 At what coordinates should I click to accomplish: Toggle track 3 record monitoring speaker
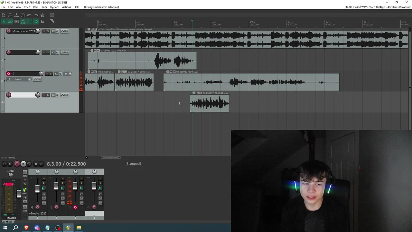click(13, 74)
